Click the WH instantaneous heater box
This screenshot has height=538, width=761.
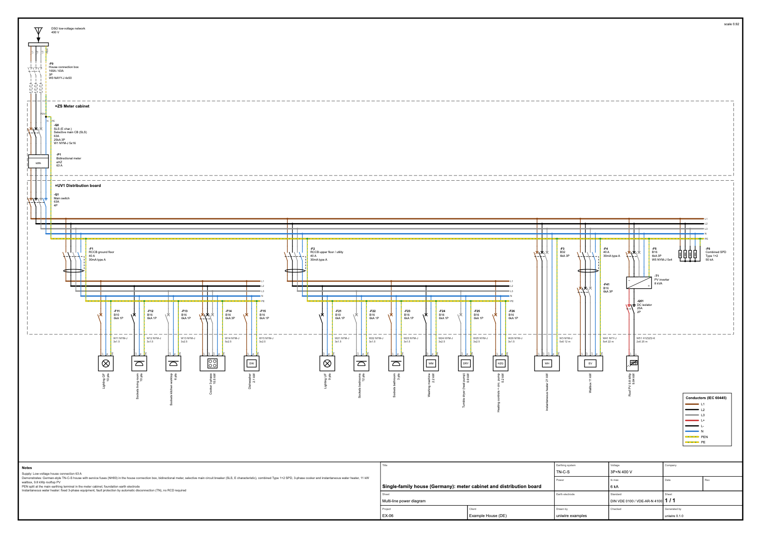[x=547, y=363]
